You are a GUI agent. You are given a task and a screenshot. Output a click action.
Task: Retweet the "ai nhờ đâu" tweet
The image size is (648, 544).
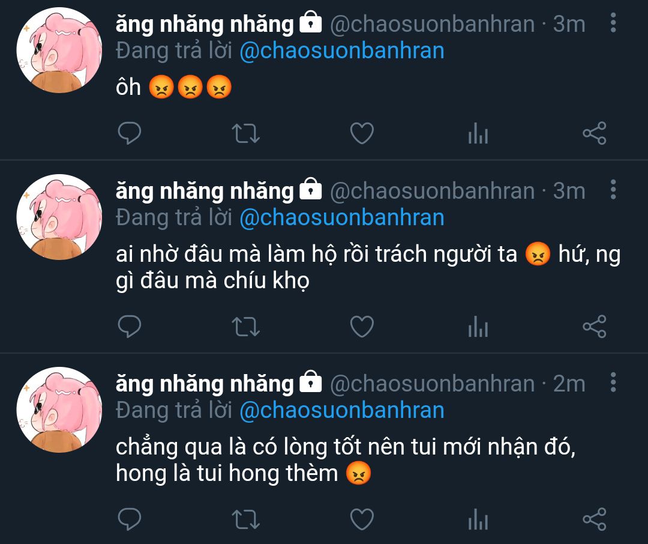(x=245, y=327)
